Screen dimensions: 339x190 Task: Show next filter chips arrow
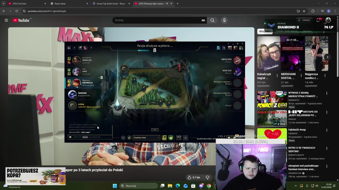coord(324,31)
